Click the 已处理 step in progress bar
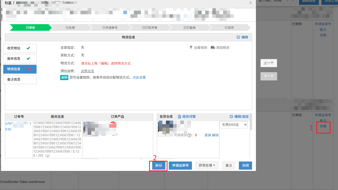 pyautogui.click(x=70, y=27)
